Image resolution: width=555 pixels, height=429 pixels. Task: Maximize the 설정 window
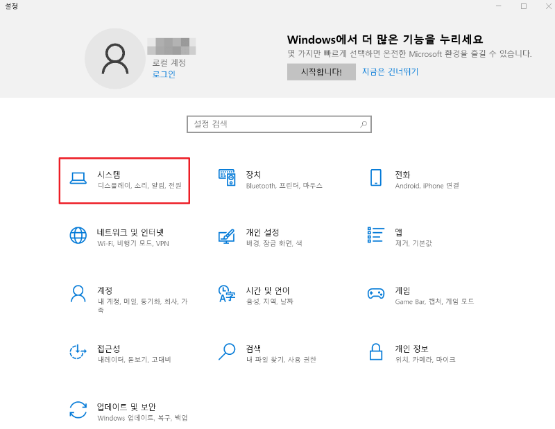(x=524, y=6)
